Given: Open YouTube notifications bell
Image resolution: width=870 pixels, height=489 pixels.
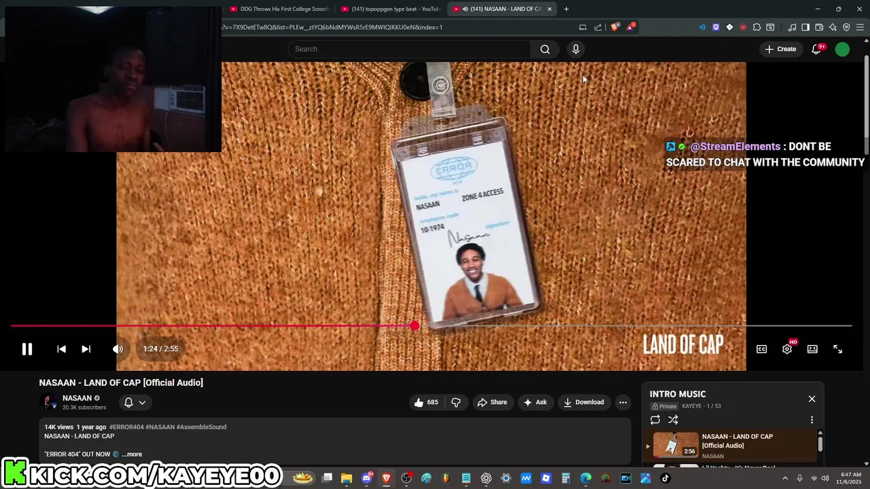Looking at the screenshot, I should (817, 49).
